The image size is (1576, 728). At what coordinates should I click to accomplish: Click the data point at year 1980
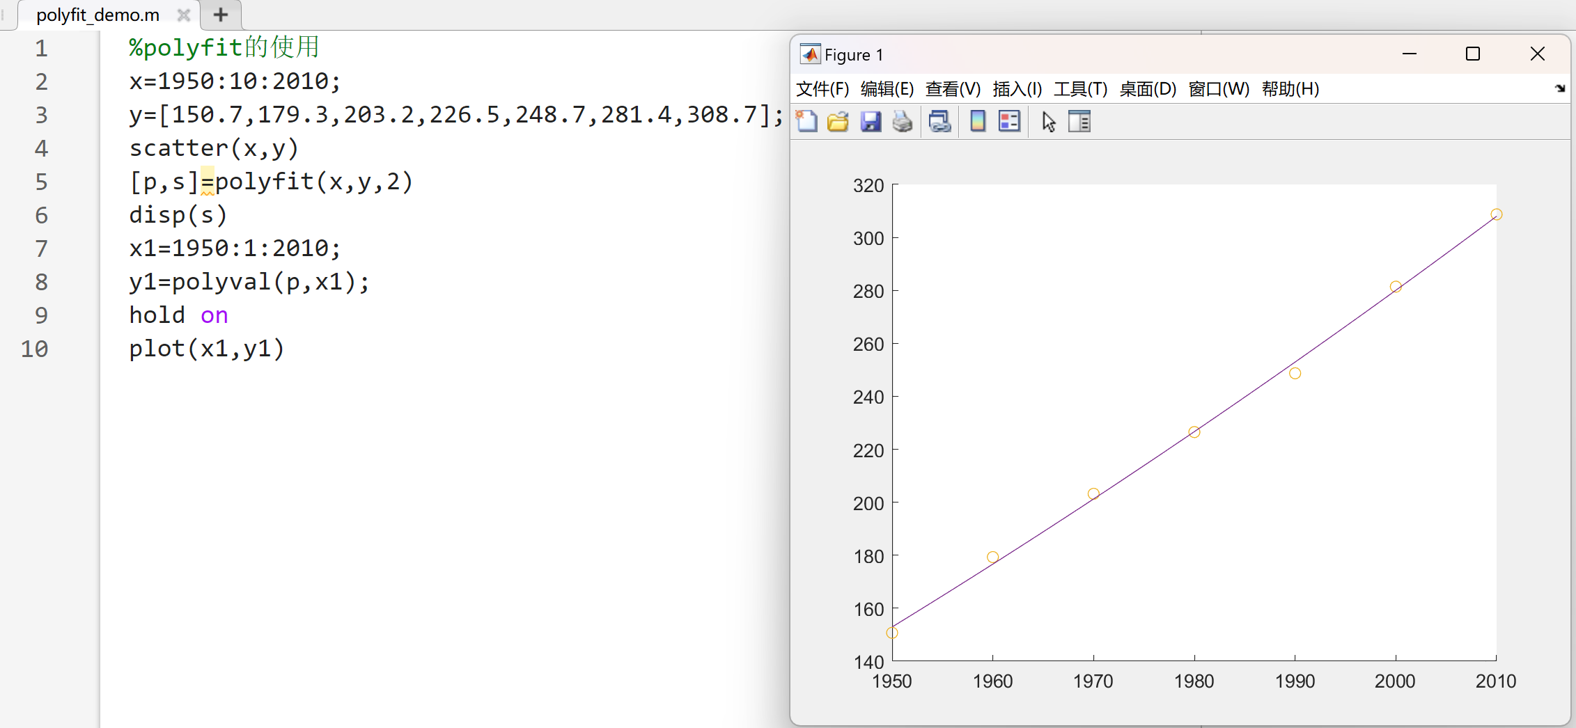pos(1194,432)
